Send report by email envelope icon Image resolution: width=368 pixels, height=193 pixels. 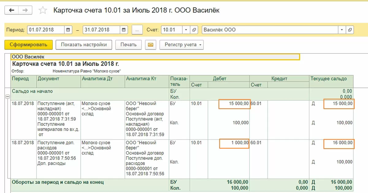tap(150, 45)
